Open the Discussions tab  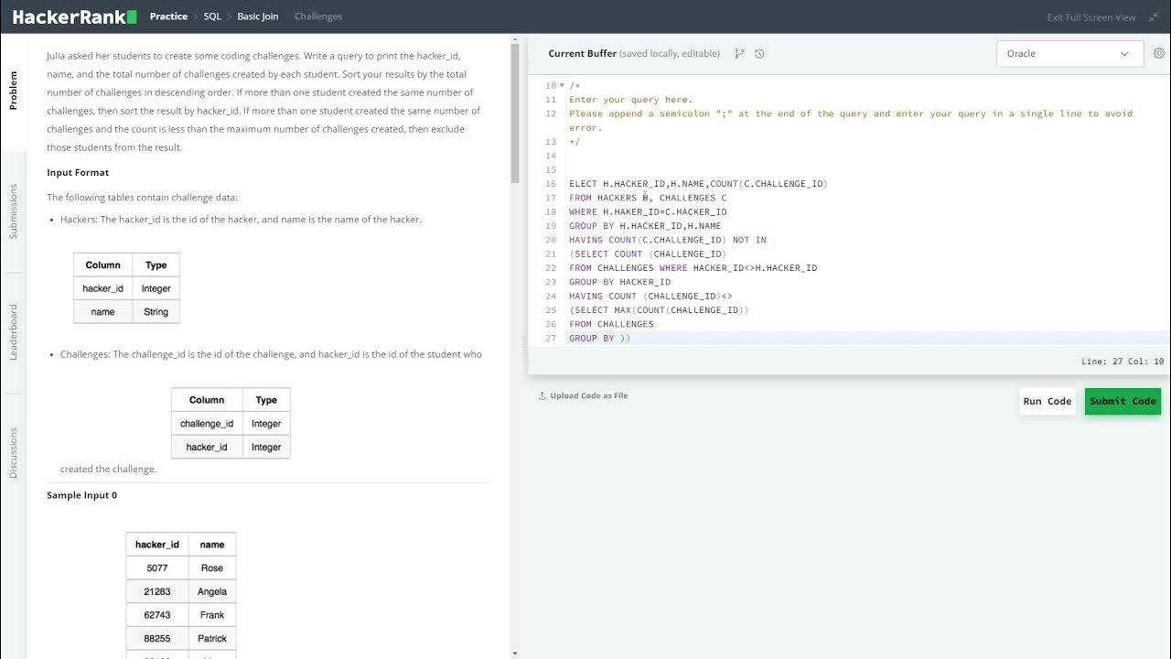[x=14, y=452]
